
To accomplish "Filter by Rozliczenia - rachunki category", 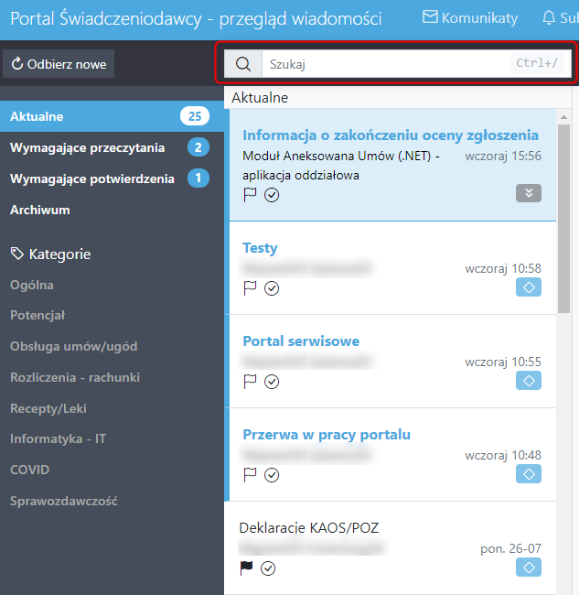I will coord(75,377).
